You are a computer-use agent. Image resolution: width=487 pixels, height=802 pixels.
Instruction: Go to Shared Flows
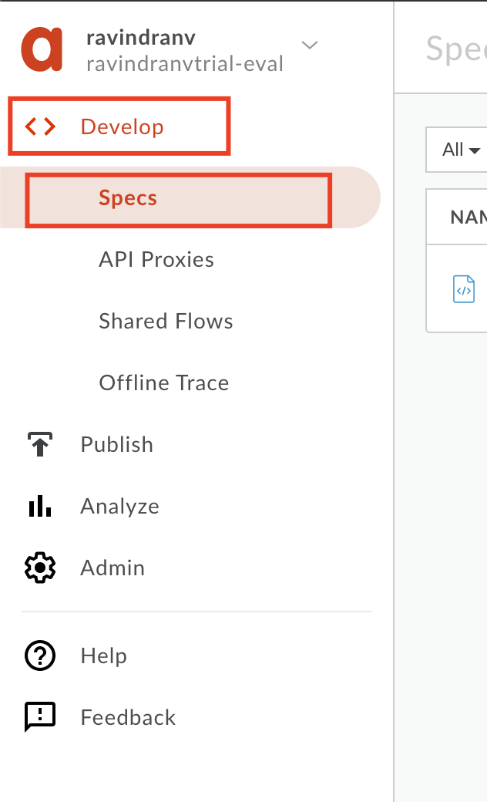pyautogui.click(x=166, y=322)
